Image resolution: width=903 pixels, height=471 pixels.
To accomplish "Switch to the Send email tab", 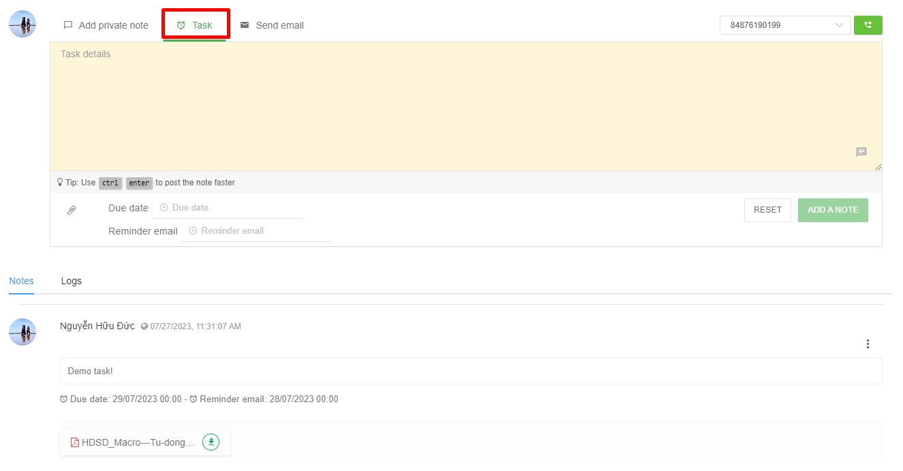I will pyautogui.click(x=272, y=25).
